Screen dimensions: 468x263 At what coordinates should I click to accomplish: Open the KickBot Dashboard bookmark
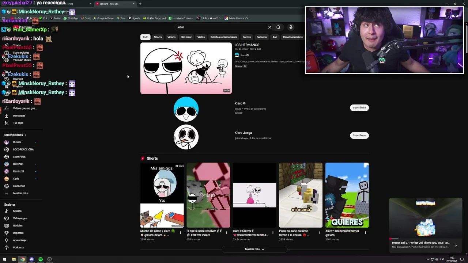tap(154, 18)
